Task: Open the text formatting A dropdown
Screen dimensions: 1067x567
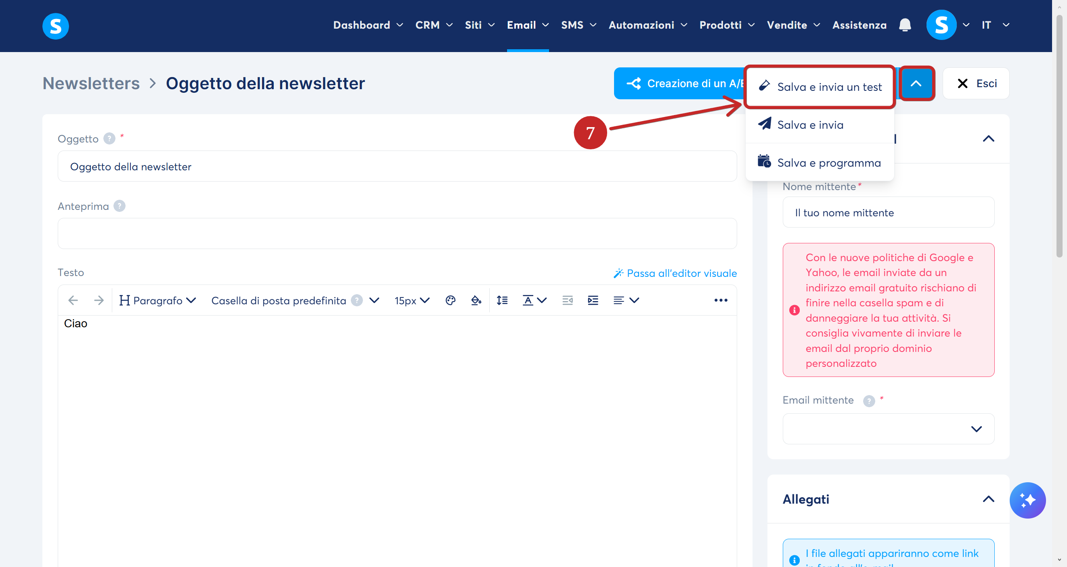Action: click(535, 300)
